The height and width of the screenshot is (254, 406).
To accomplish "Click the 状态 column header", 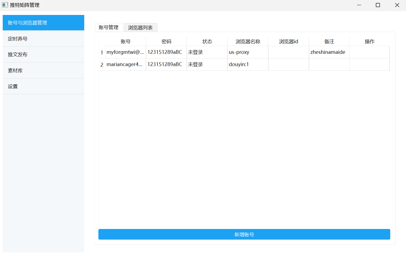I will tap(207, 41).
